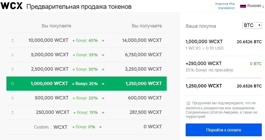Click the Custom WCXT amount field
The width and height of the screenshot is (265, 140).
(43, 127)
